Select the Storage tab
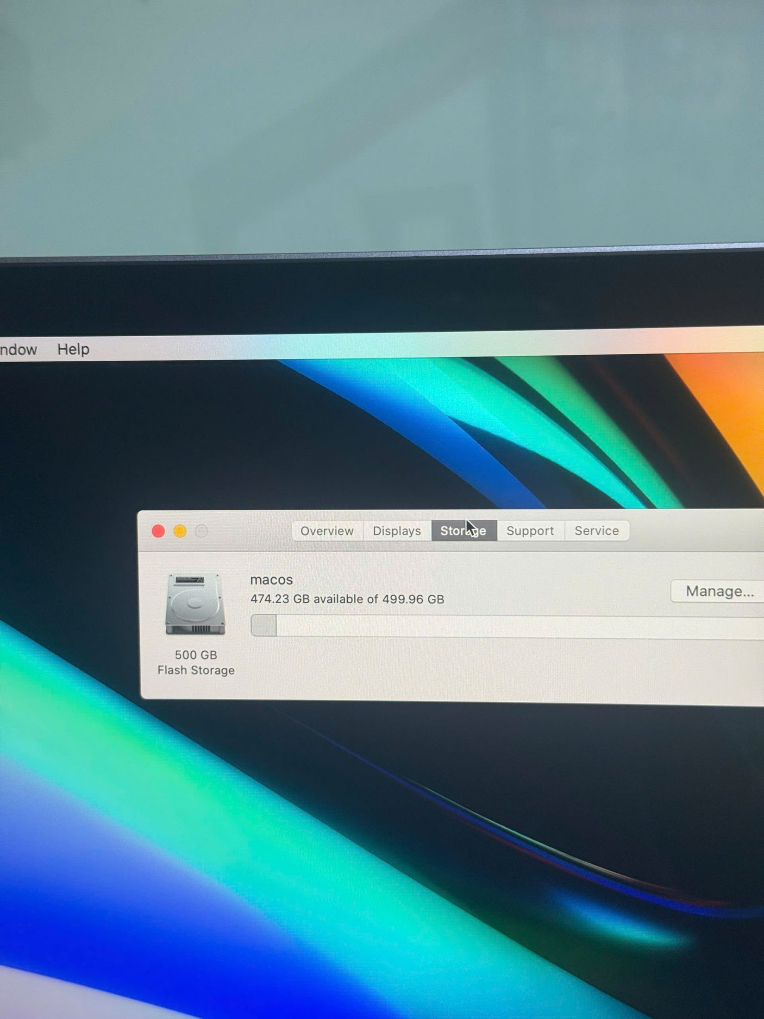 (463, 531)
